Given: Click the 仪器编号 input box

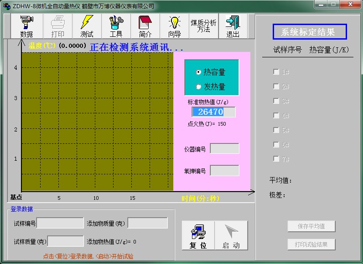Looking at the screenshot, I should [224, 149].
